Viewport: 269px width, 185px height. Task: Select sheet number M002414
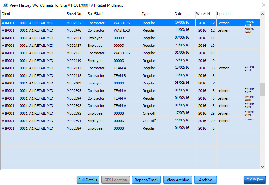pyautogui.click(x=74, y=68)
